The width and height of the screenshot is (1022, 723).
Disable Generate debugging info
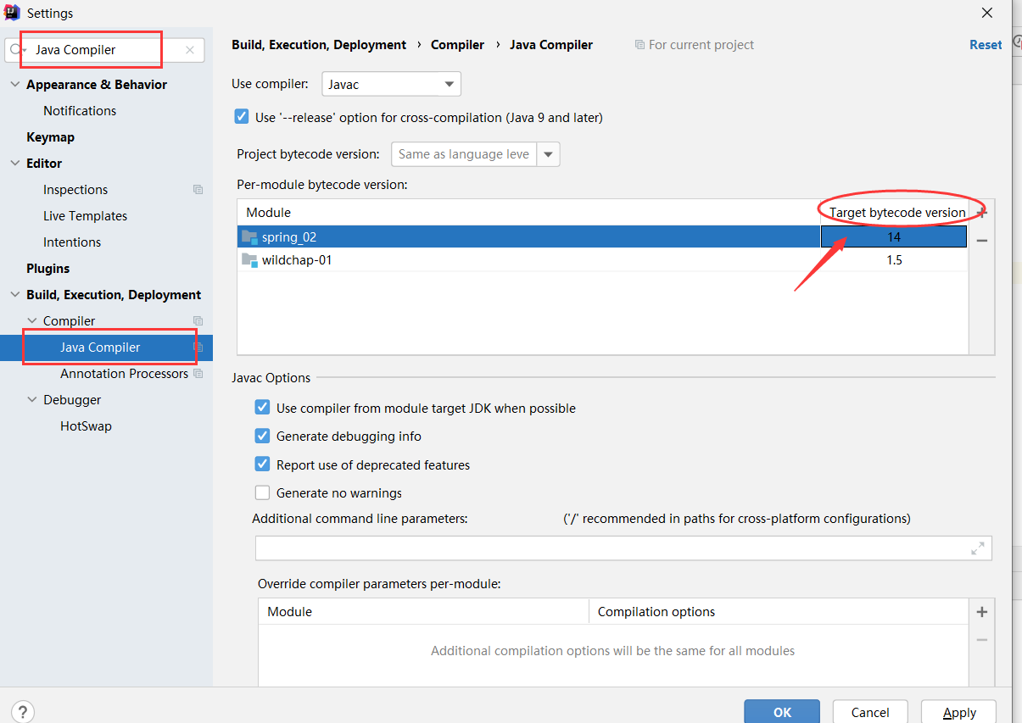[263, 437]
